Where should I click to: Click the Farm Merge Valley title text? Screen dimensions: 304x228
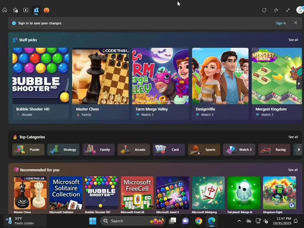click(152, 109)
